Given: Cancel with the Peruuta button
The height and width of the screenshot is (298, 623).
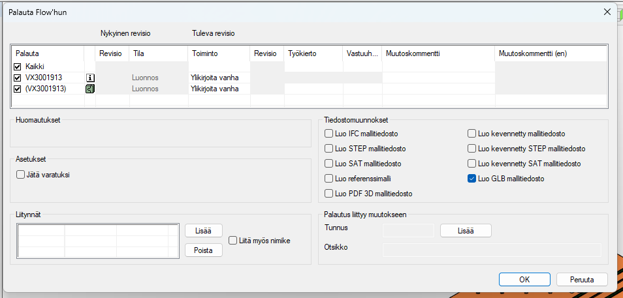Looking at the screenshot, I should (582, 279).
